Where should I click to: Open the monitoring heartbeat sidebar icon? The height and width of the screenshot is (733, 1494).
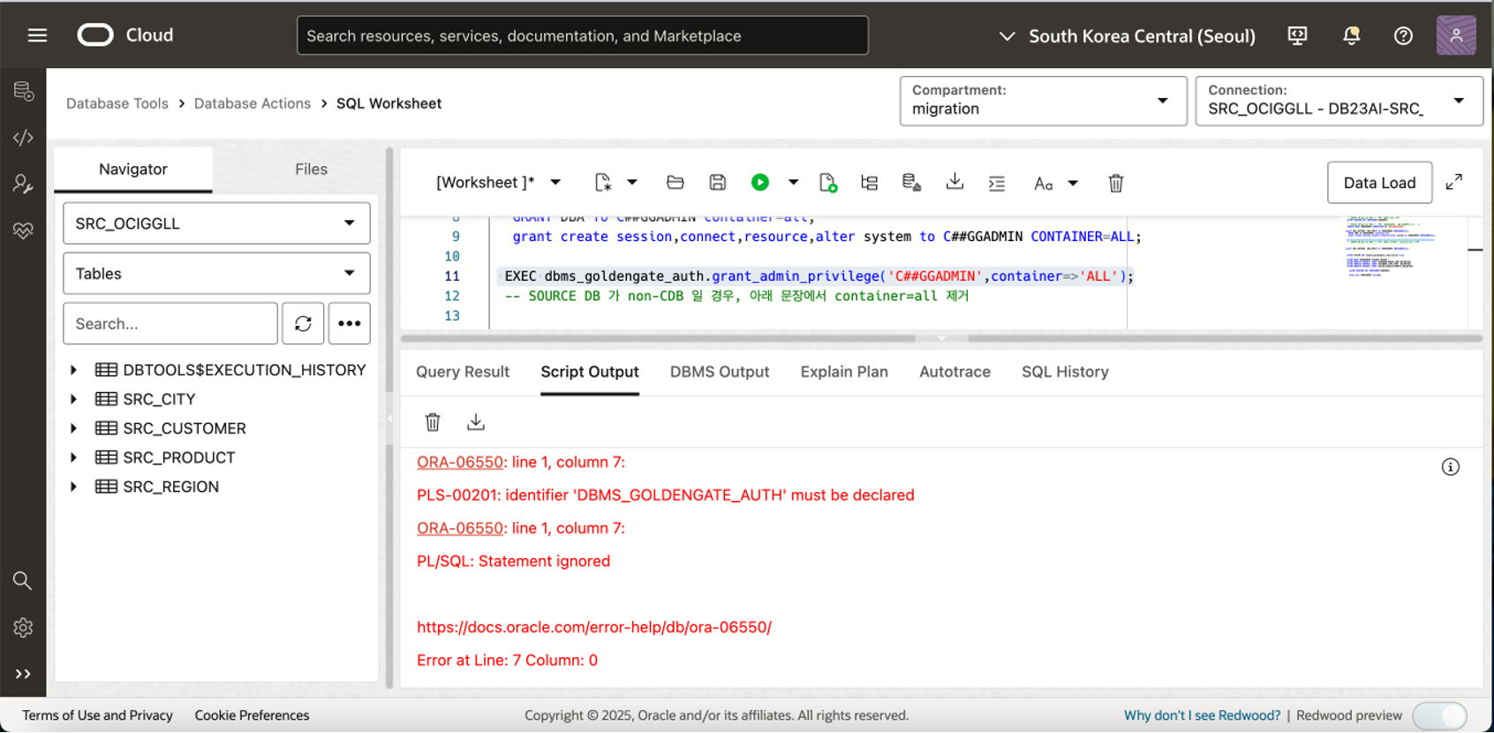point(24,230)
